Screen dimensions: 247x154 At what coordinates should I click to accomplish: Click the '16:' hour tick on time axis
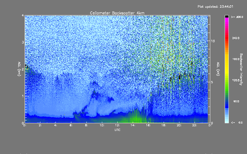148,125
